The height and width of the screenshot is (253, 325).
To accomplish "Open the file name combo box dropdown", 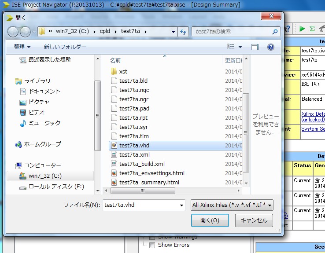I will coord(181,205).
